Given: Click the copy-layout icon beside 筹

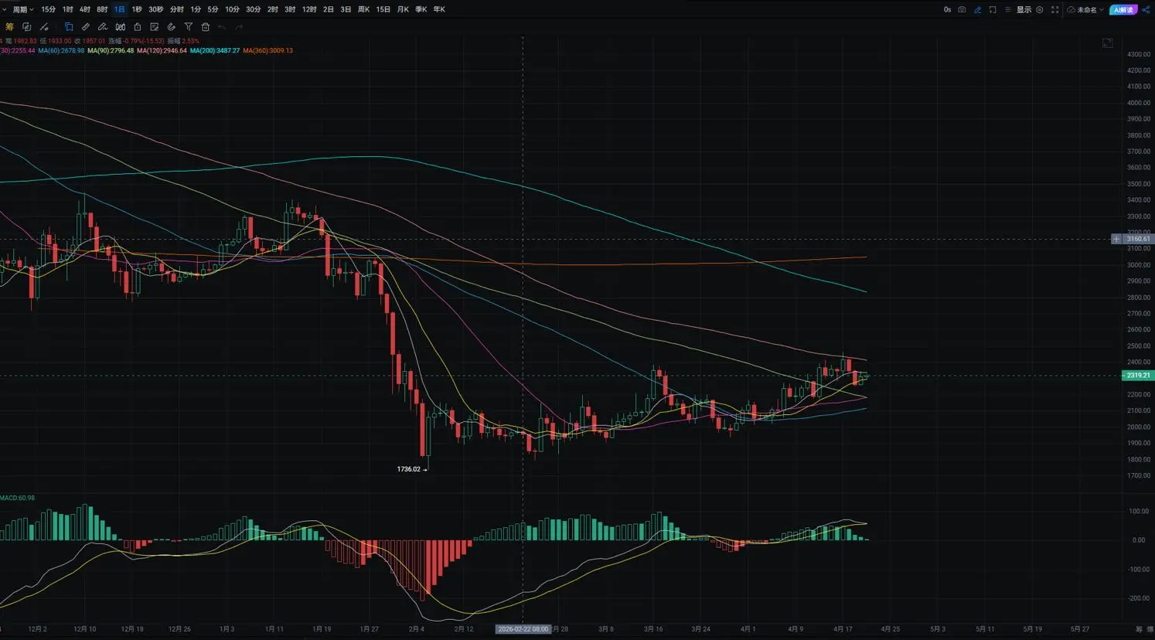Looking at the screenshot, I should (26, 27).
